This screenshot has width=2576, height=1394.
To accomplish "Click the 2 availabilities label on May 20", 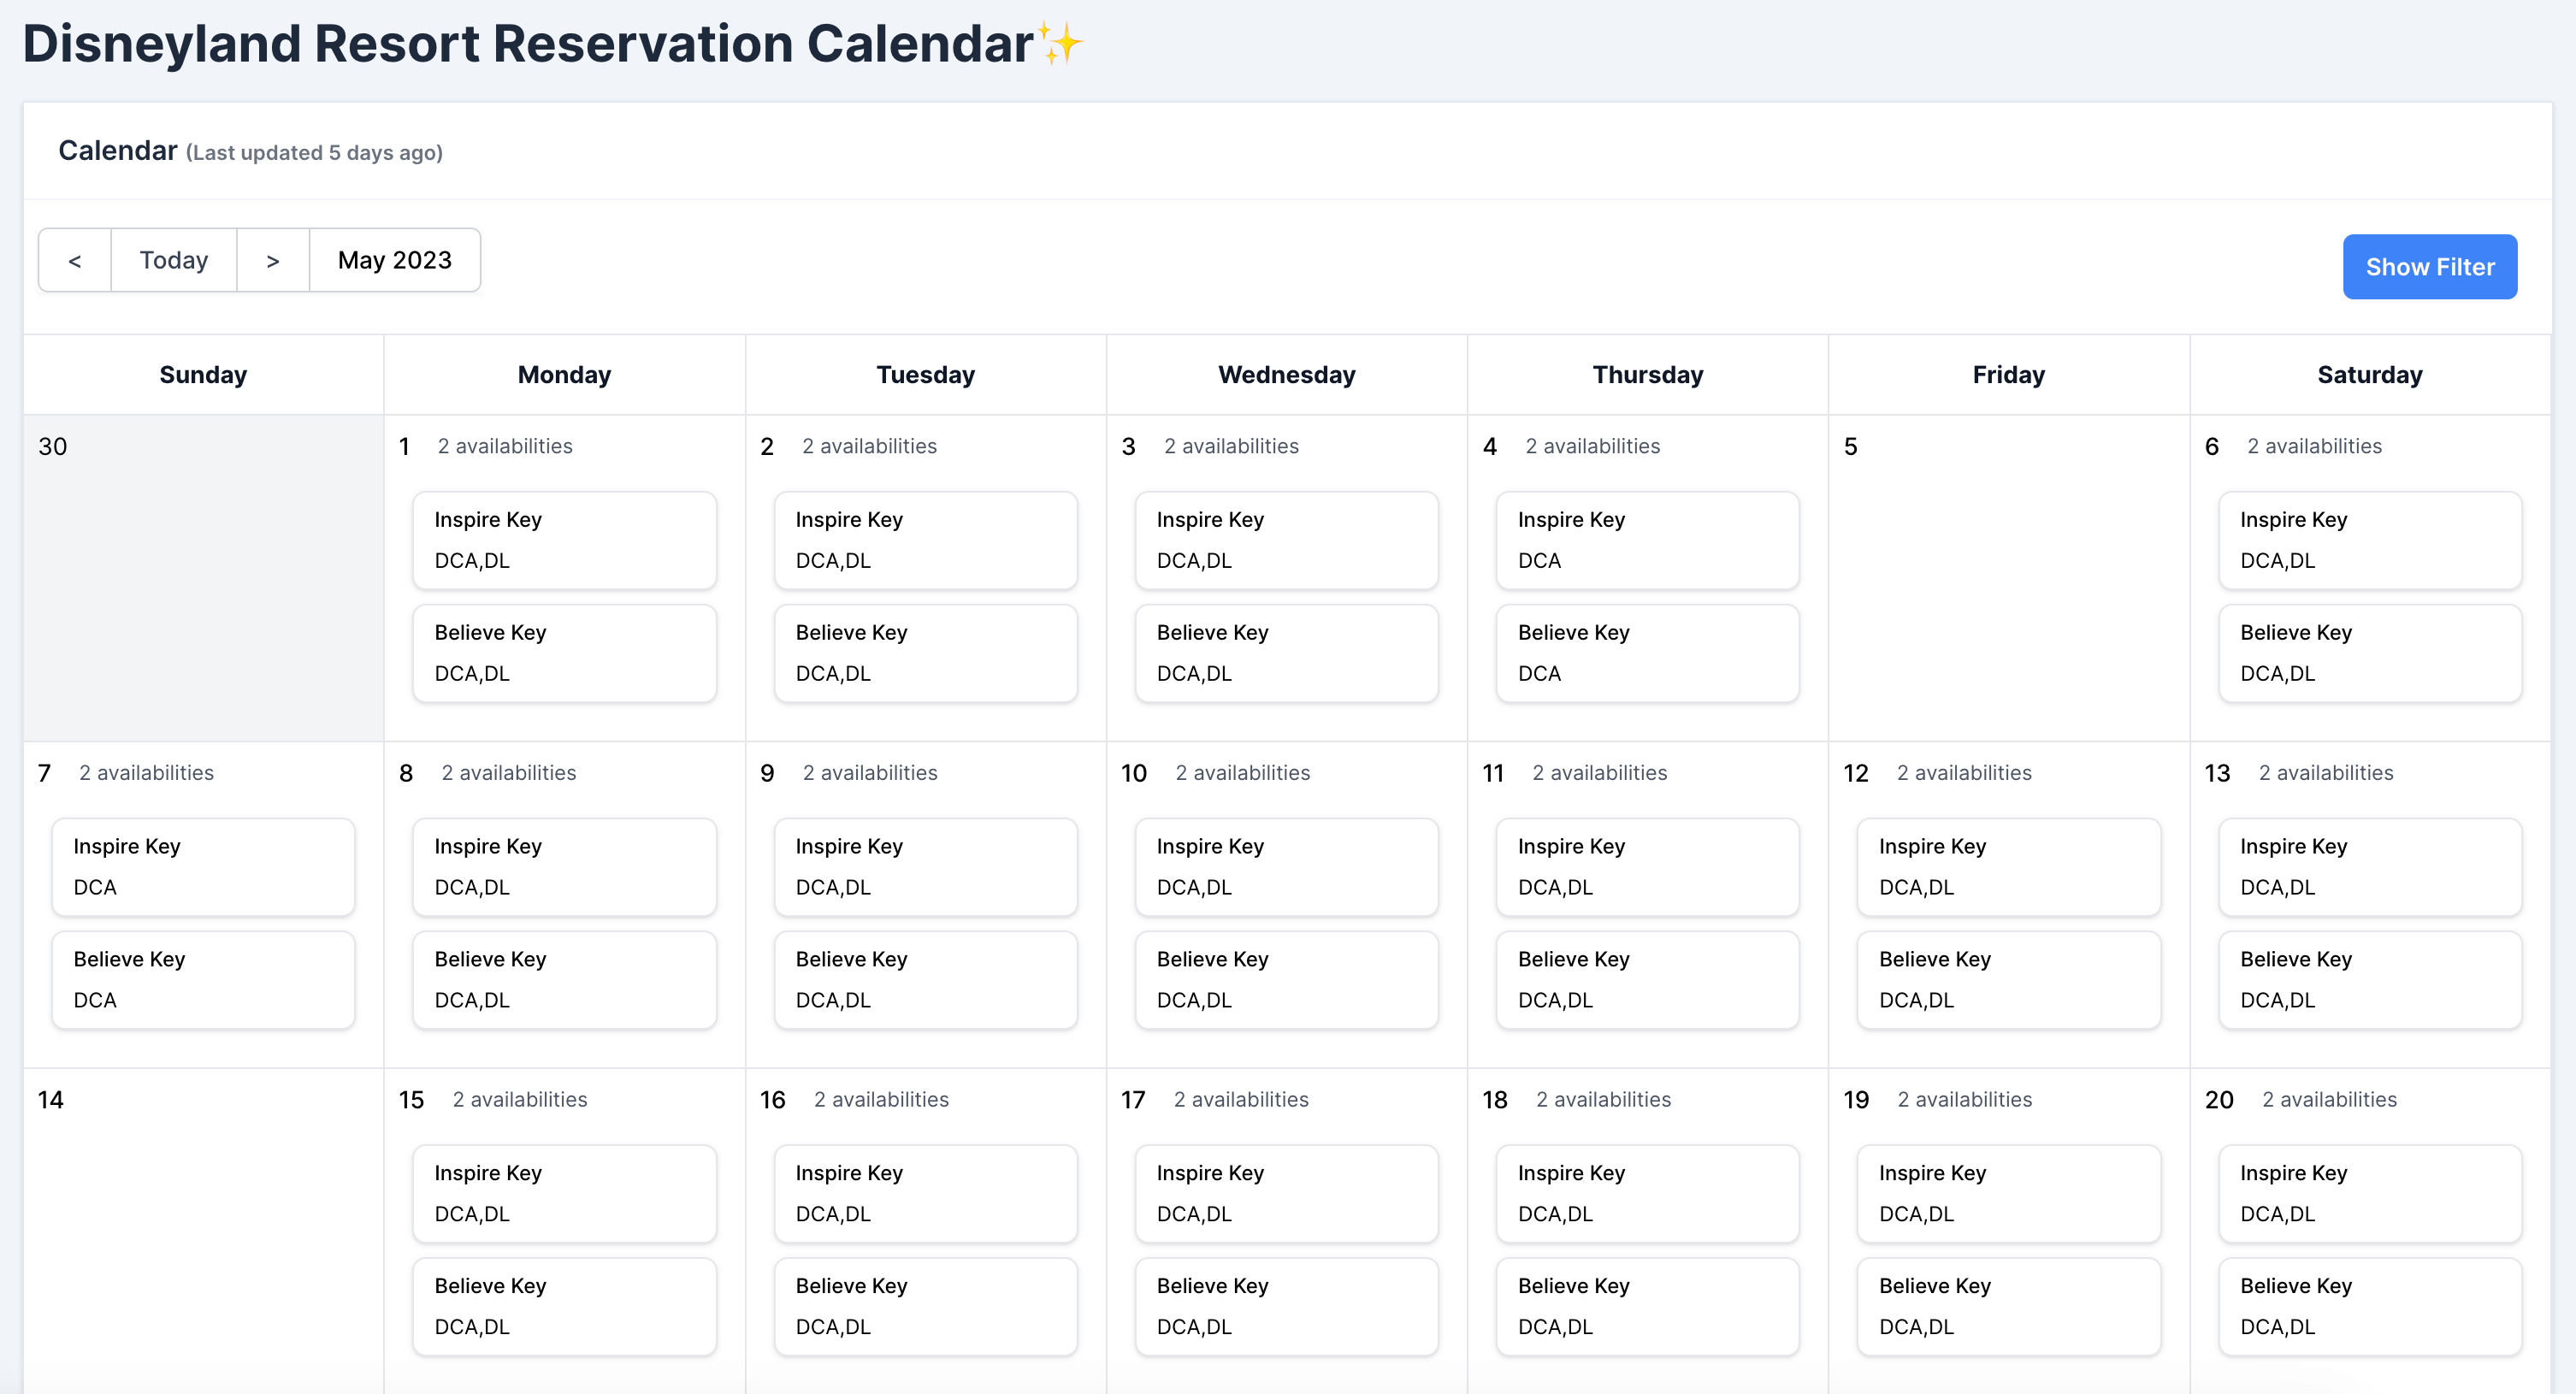I will pos(2329,1099).
